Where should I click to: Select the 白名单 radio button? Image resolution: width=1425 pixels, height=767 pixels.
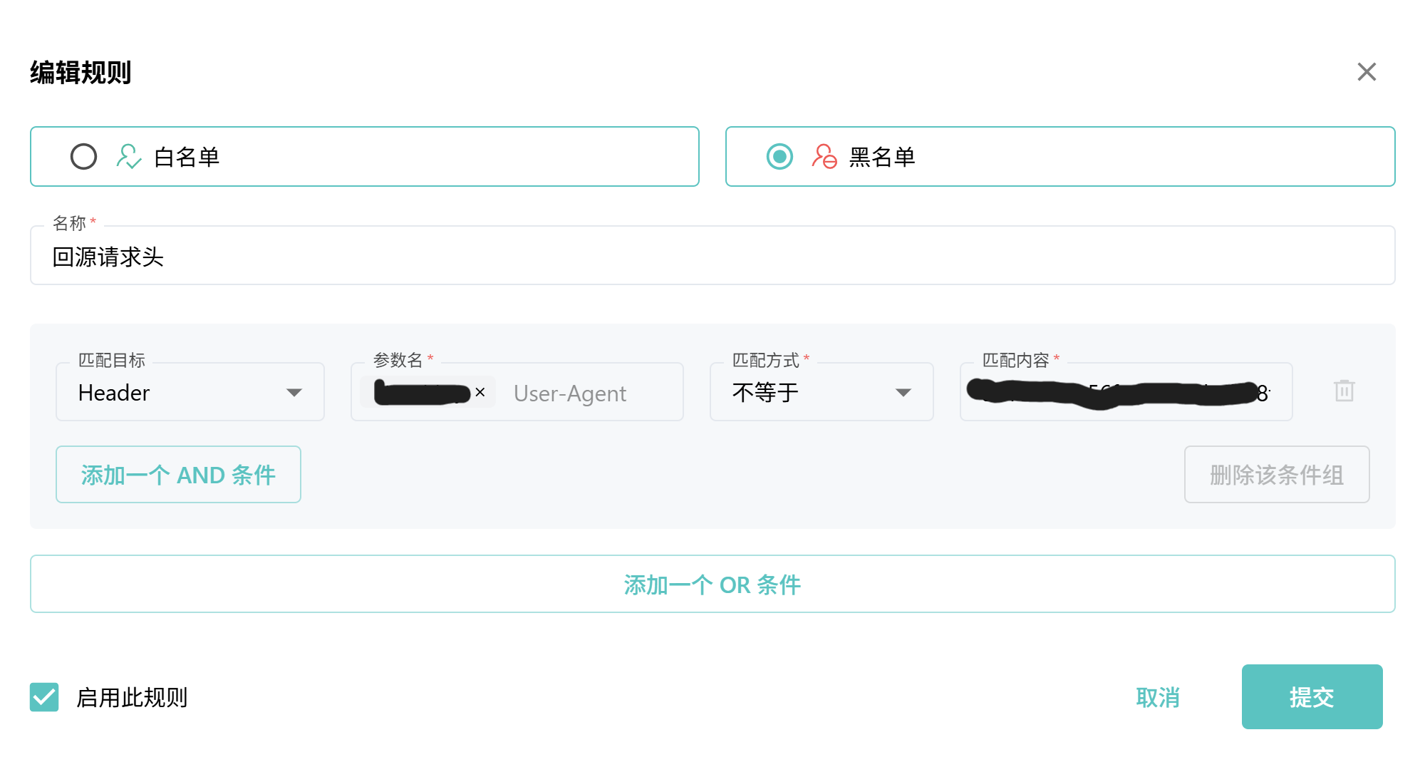83,157
